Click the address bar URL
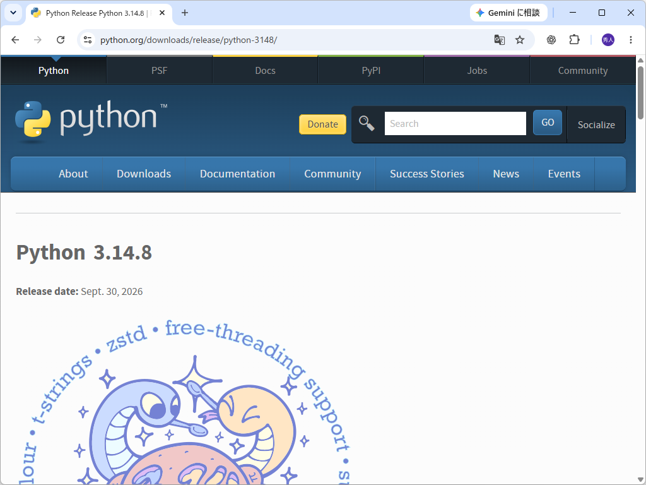 189,40
